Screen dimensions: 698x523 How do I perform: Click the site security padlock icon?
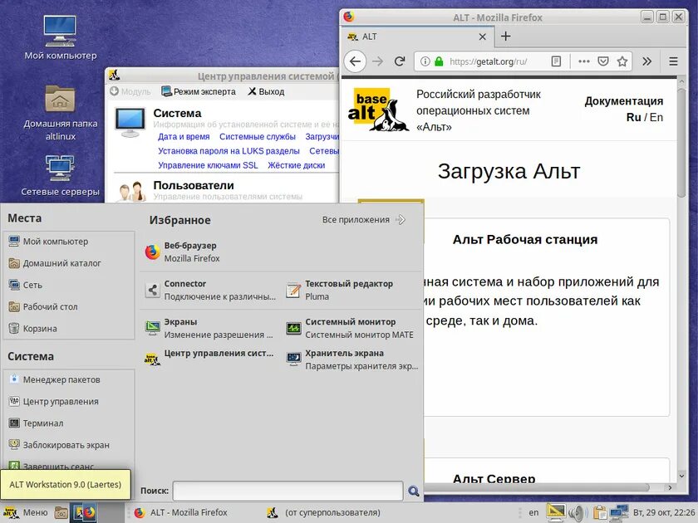(x=439, y=61)
